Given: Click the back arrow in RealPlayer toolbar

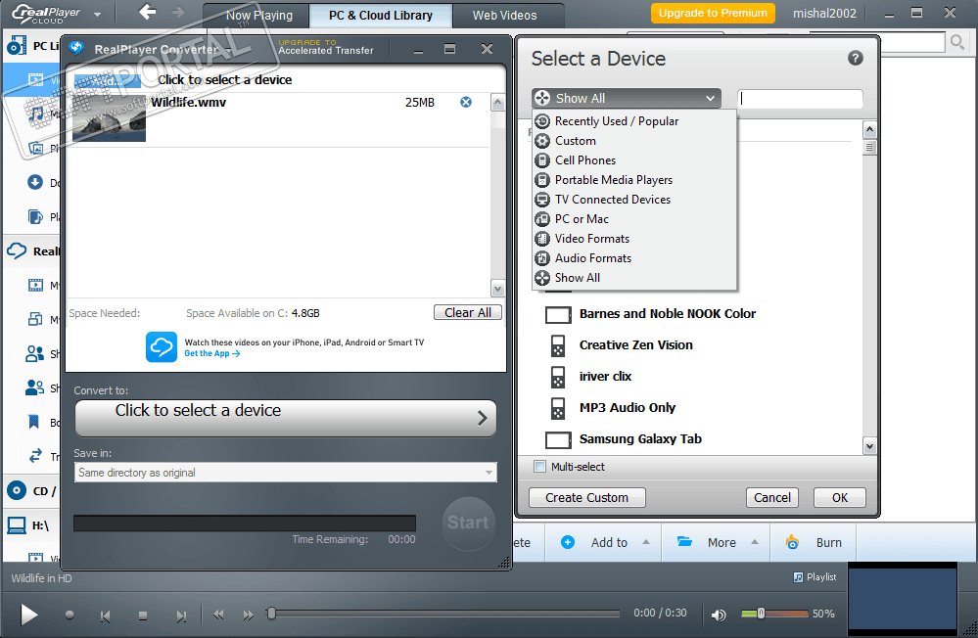Looking at the screenshot, I should tap(148, 12).
